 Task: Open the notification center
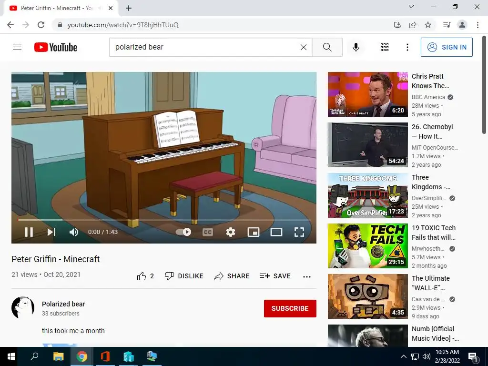coord(473,356)
